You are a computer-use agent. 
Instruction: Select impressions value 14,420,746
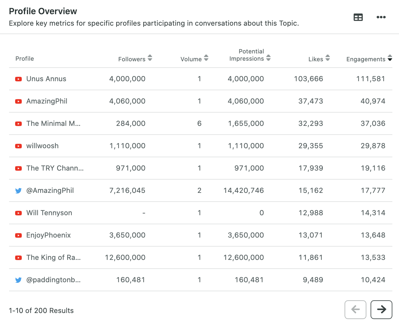(244, 190)
